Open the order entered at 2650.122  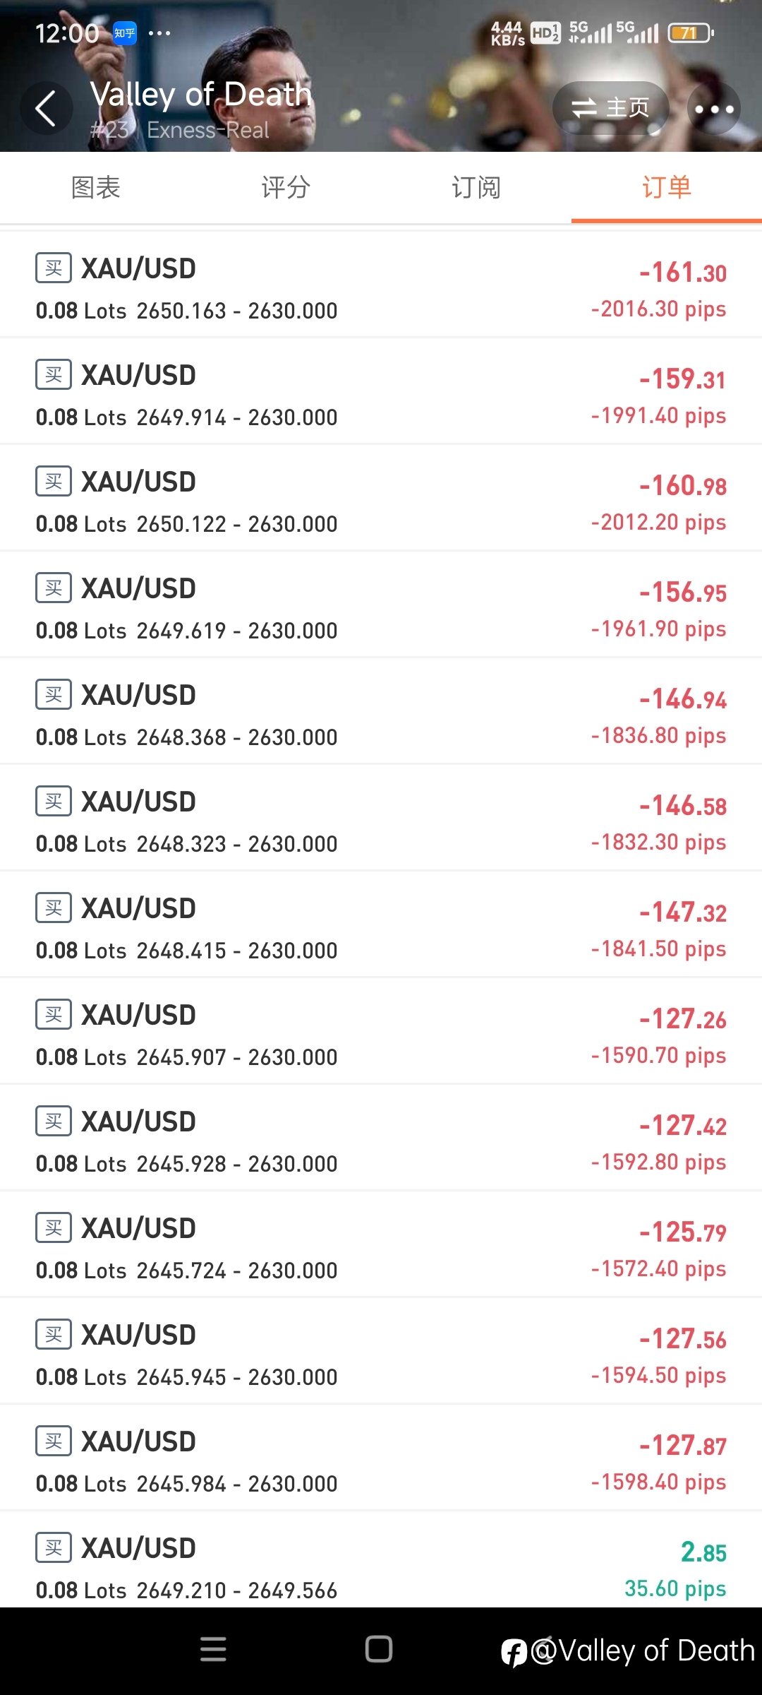pos(381,498)
